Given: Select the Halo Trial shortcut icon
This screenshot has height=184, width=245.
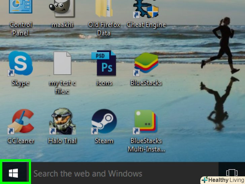Looking at the screenshot, I should (62, 121).
